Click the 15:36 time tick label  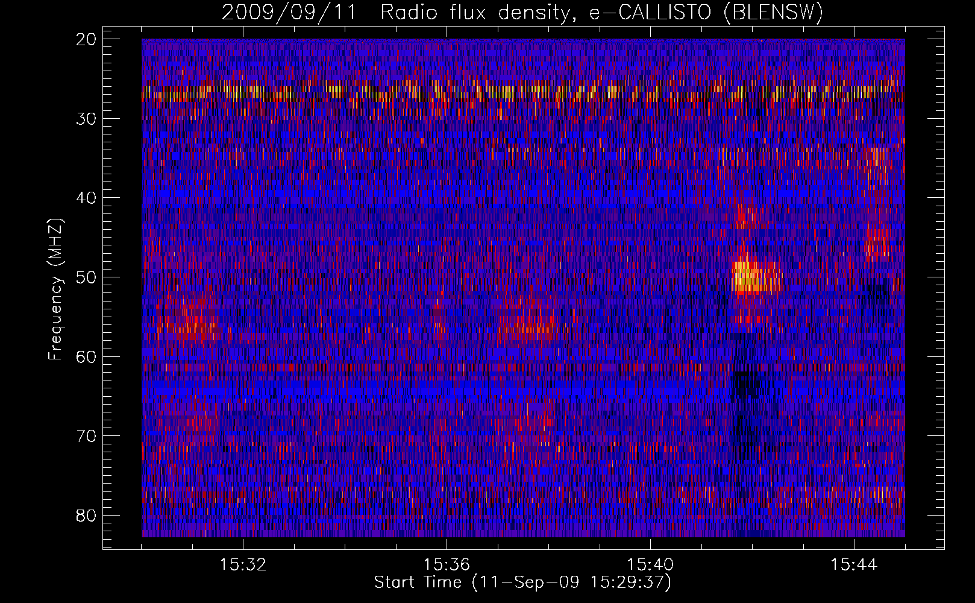[x=447, y=565]
